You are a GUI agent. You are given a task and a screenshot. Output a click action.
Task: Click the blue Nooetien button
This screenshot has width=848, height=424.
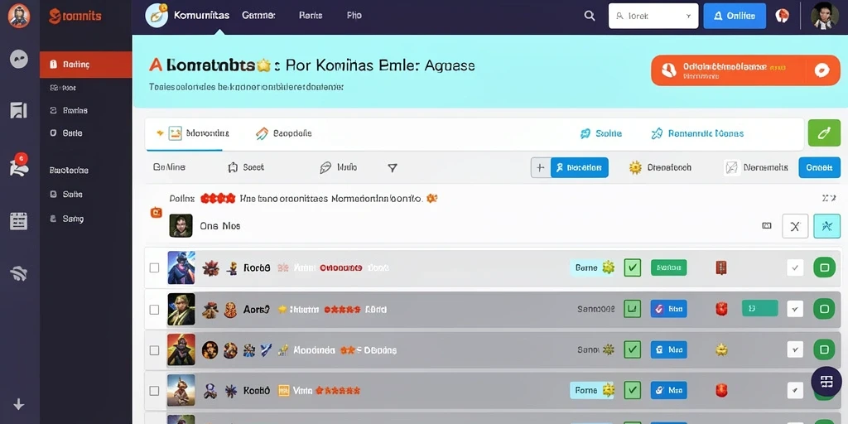pyautogui.click(x=579, y=167)
